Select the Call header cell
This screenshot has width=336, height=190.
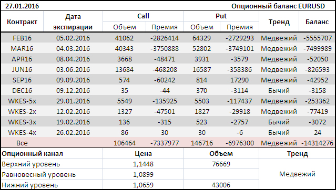click(x=143, y=16)
